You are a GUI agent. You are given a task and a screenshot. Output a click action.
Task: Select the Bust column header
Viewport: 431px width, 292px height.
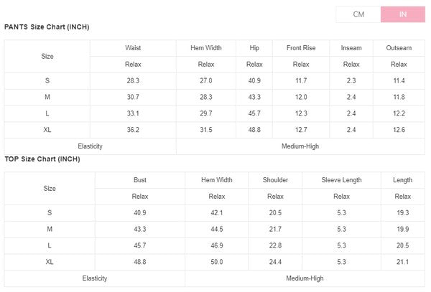coord(140,180)
